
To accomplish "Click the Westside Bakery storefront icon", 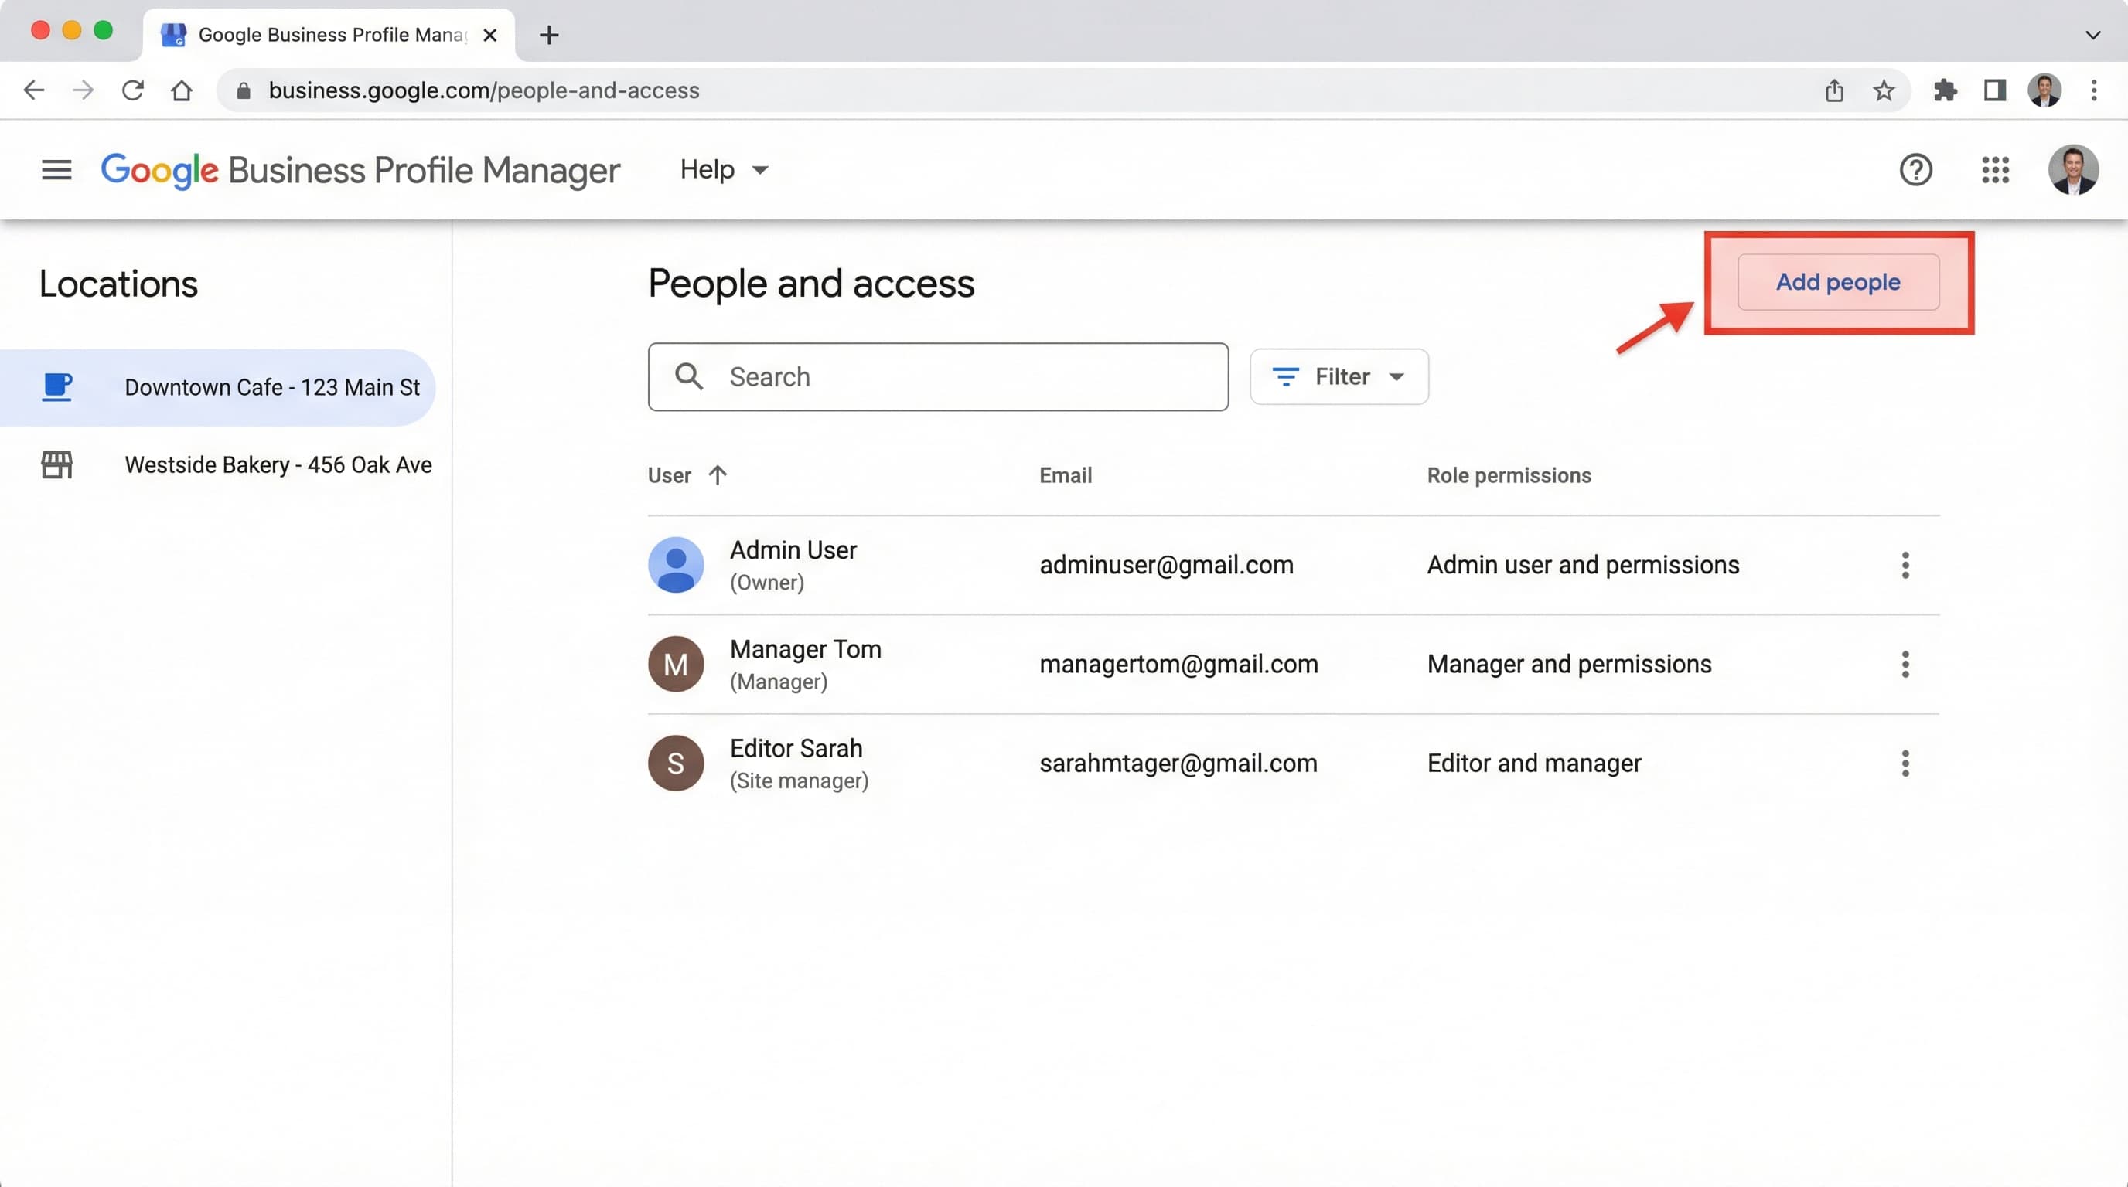I will tap(57, 464).
